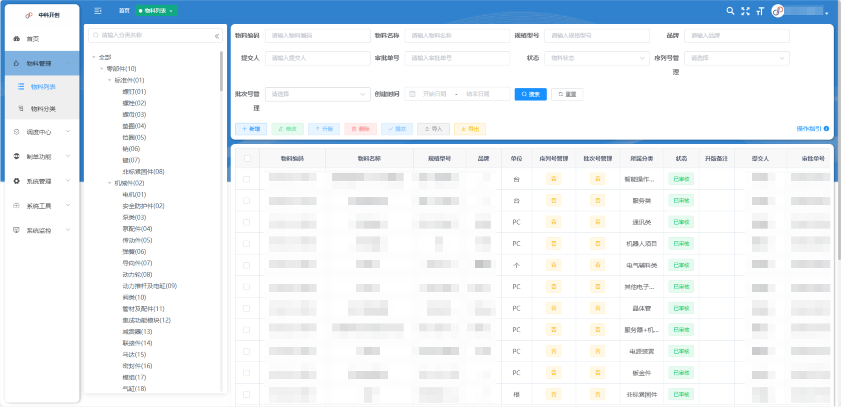Click the 搜索 button
The height and width of the screenshot is (407, 841).
531,94
